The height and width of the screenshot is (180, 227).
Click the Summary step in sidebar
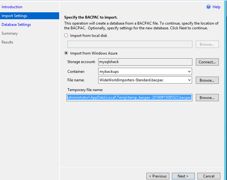pyautogui.click(x=10, y=33)
